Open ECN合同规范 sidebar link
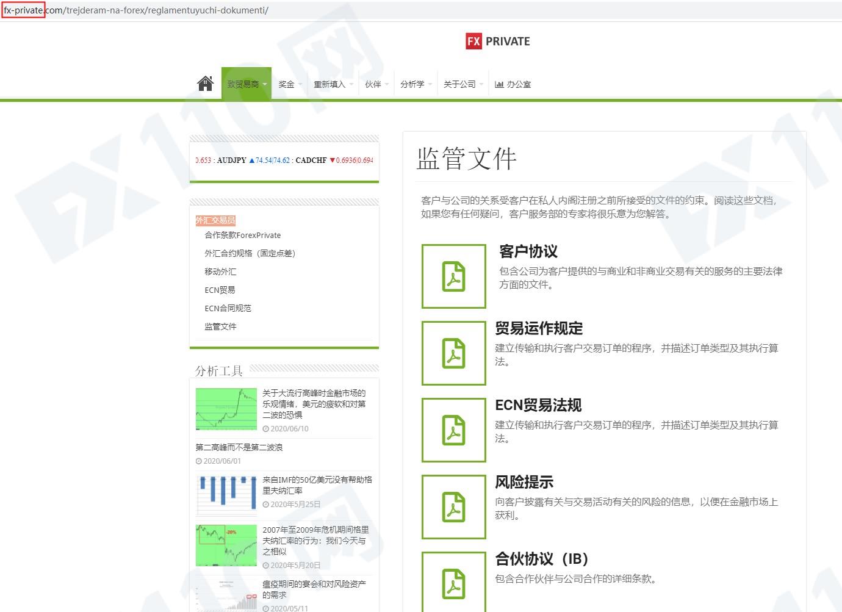This screenshot has width=842, height=612. [x=228, y=308]
